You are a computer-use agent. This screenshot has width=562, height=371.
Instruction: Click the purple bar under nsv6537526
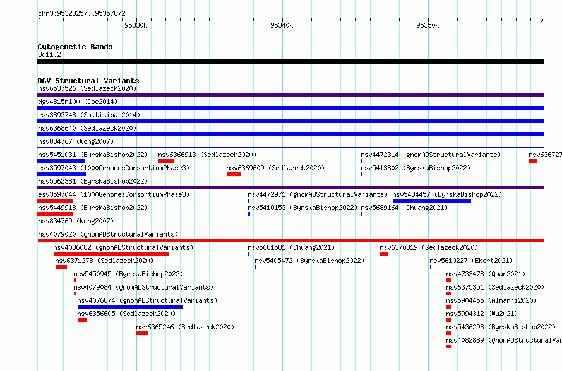[290, 95]
